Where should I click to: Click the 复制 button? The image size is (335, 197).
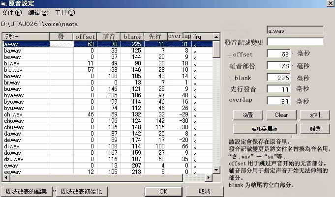coord(315,115)
